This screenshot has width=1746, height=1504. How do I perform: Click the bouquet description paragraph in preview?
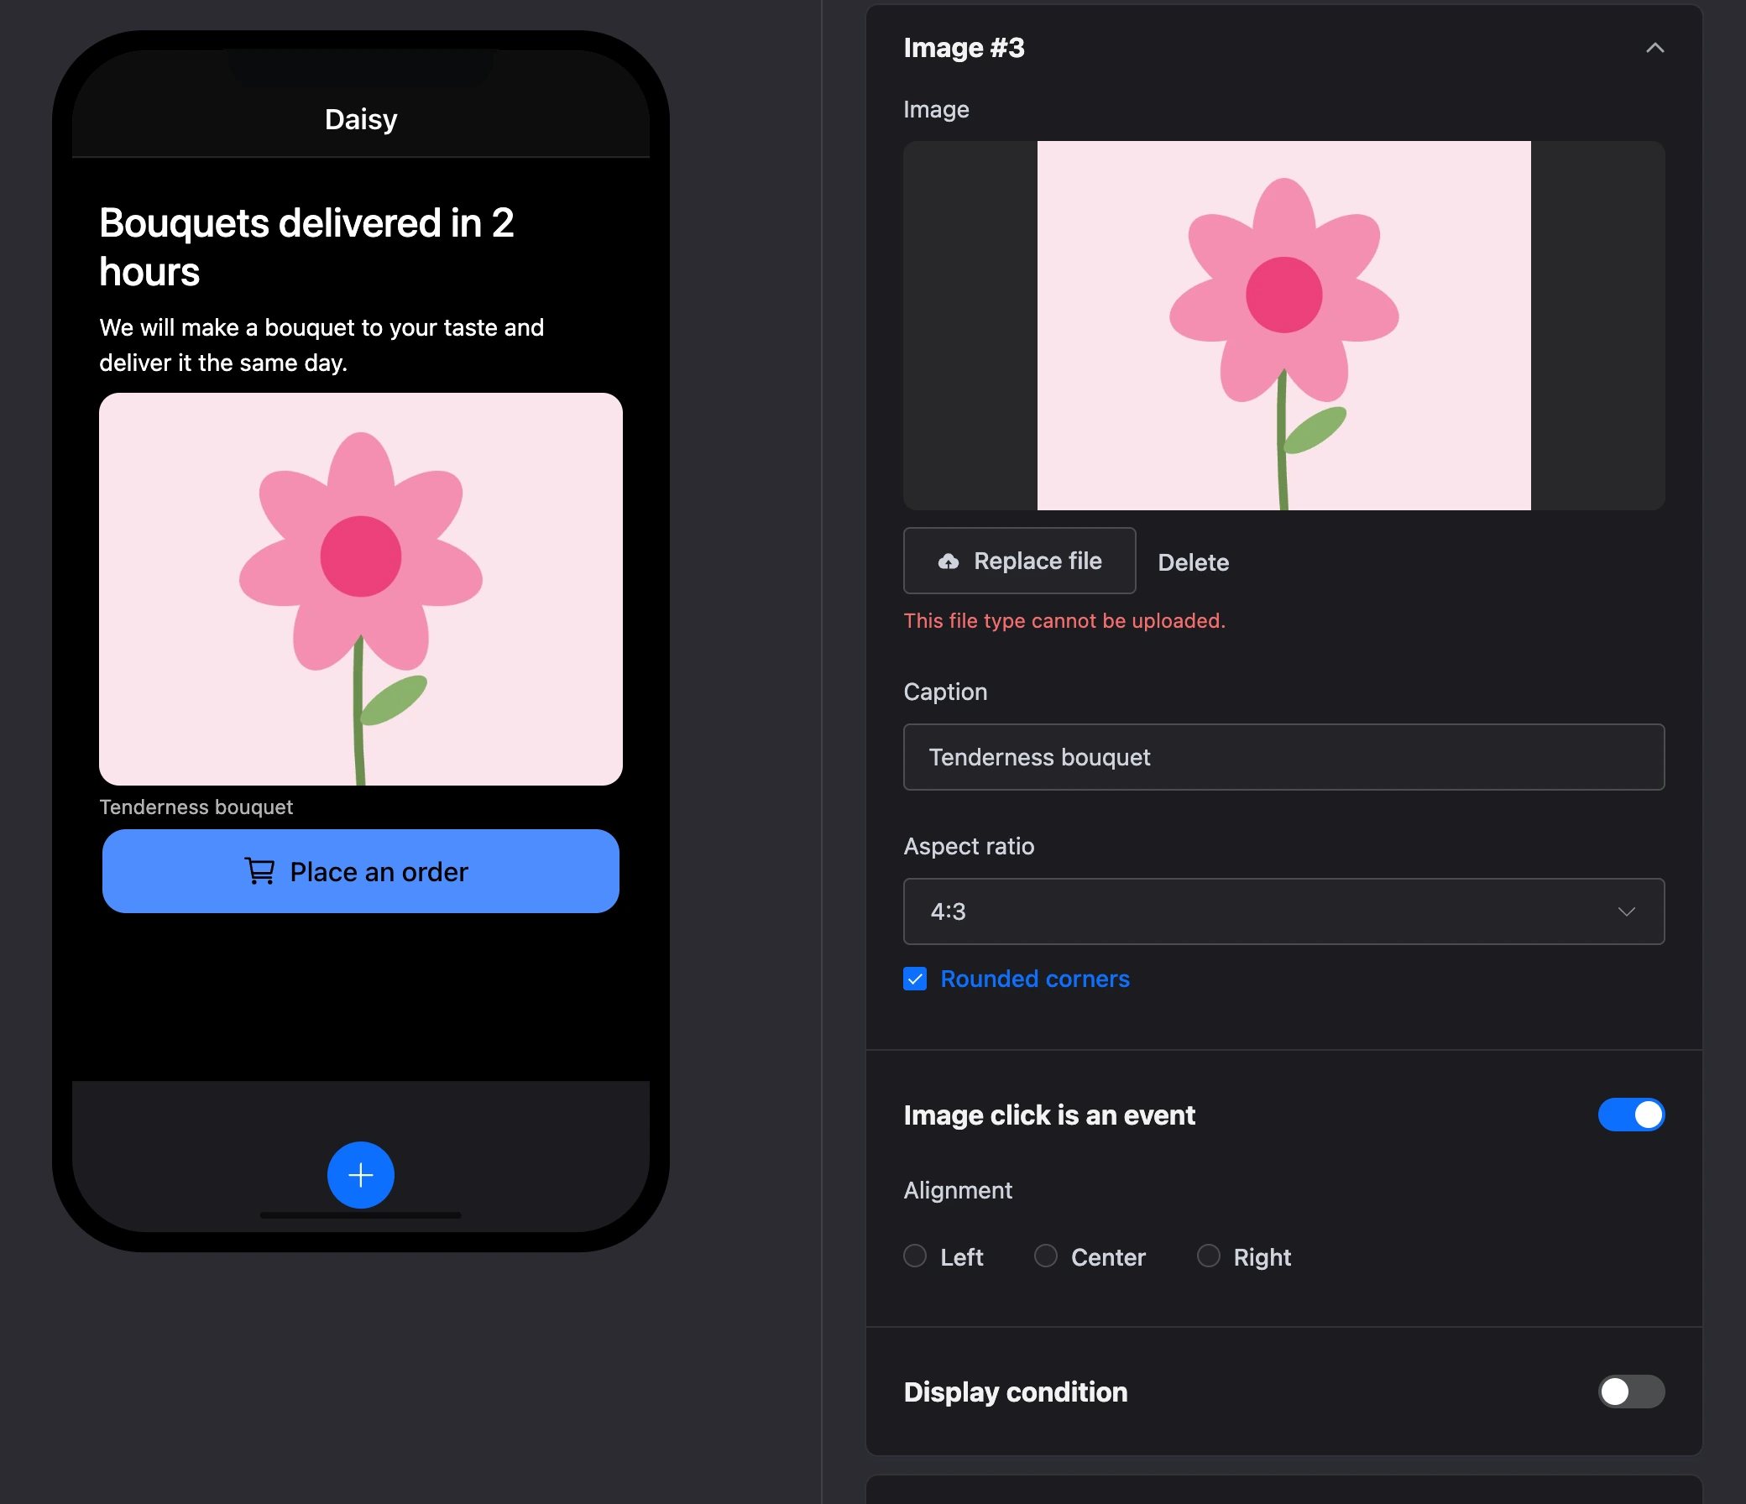coord(321,346)
